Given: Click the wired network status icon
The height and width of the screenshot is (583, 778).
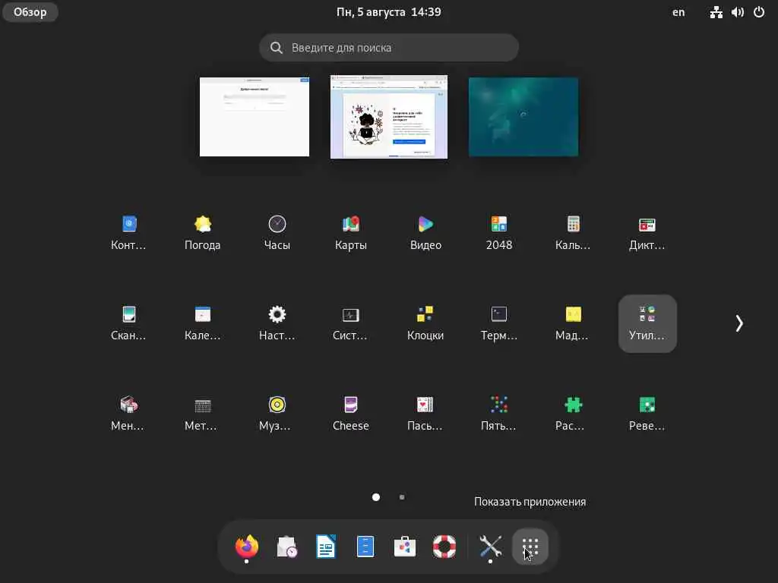Looking at the screenshot, I should click(x=716, y=12).
